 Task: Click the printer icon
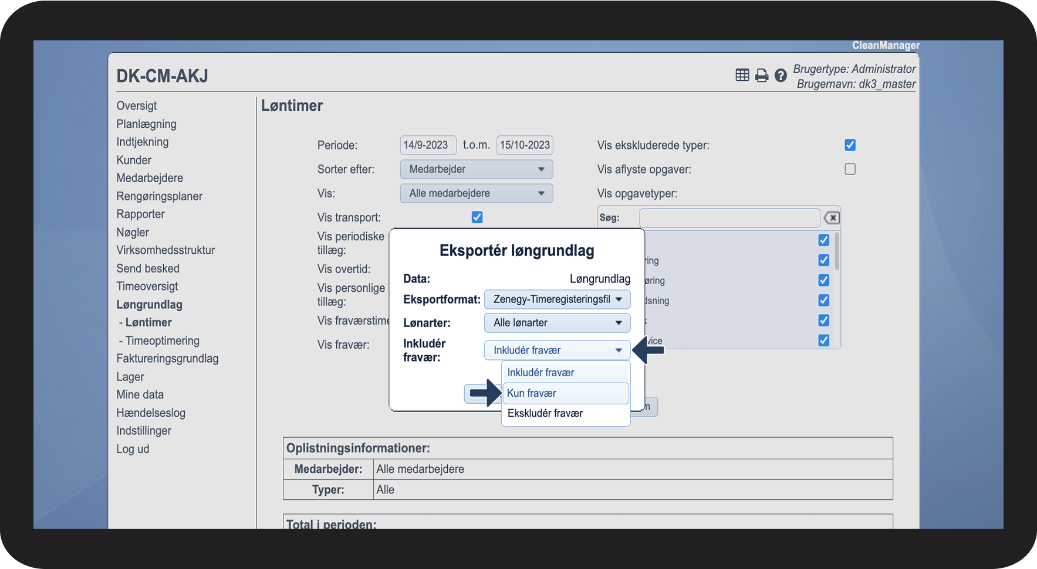coord(761,75)
